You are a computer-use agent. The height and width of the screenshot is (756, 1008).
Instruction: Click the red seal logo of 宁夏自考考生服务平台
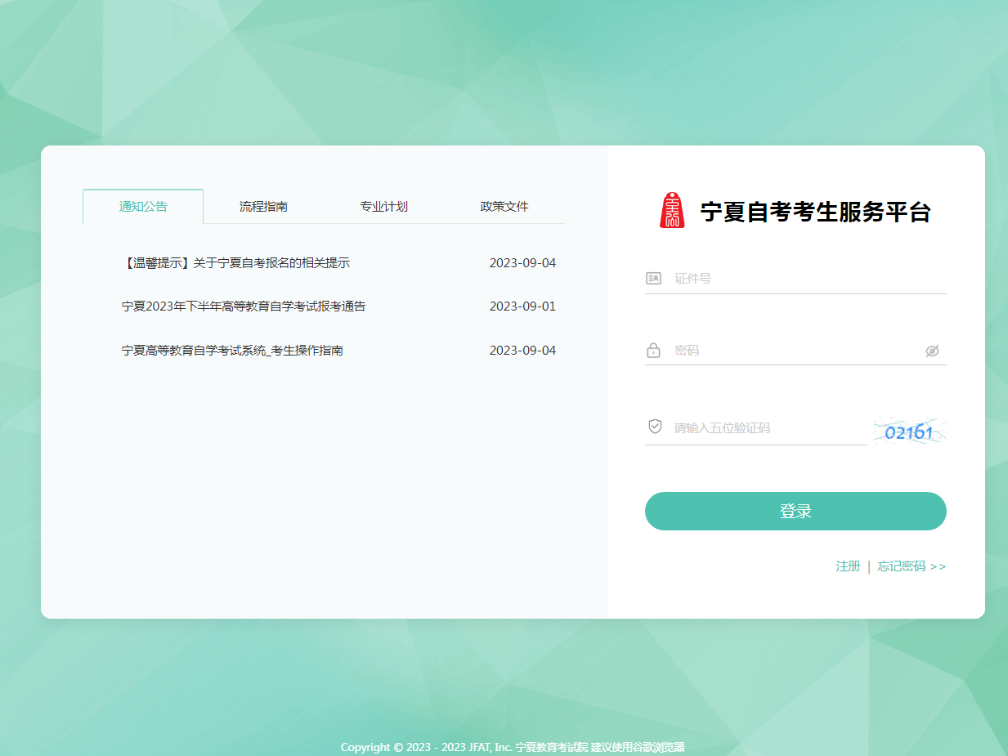(670, 211)
